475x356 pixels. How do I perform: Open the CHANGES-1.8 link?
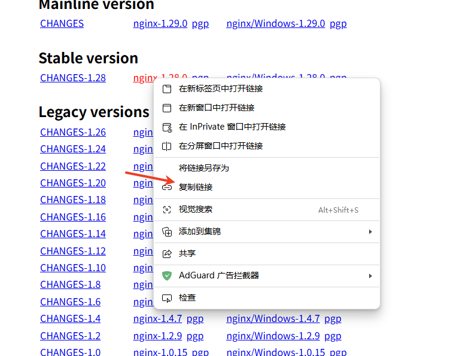point(70,284)
